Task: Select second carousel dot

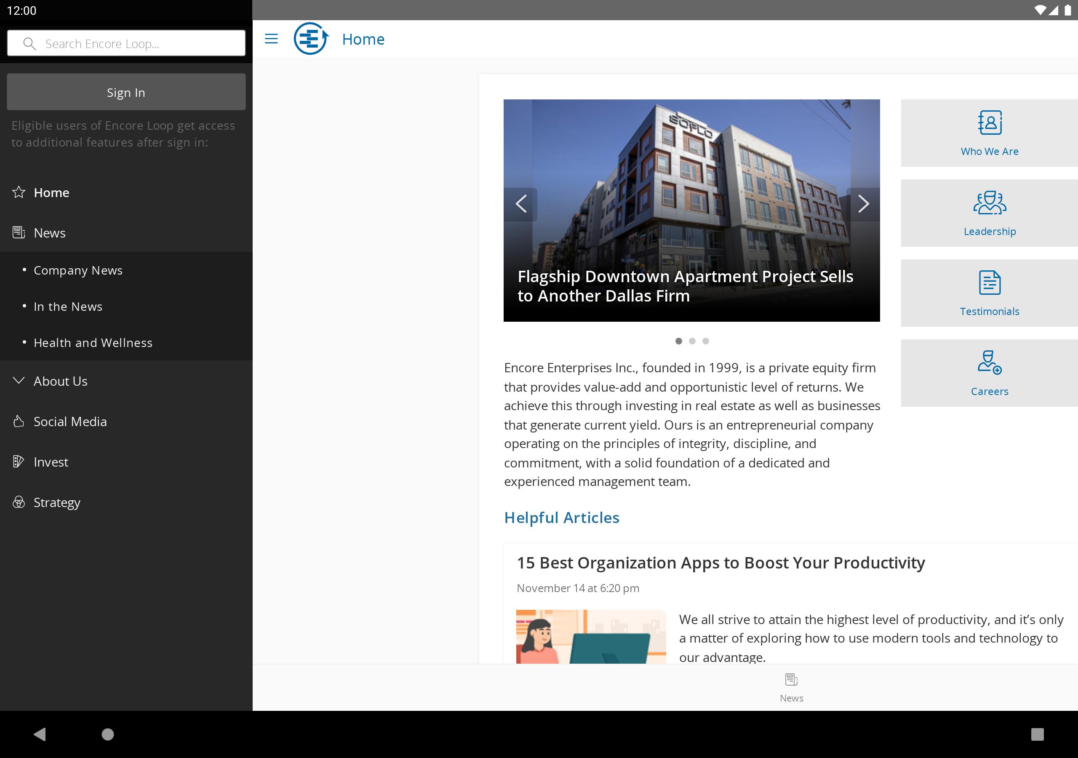Action: [x=692, y=341]
